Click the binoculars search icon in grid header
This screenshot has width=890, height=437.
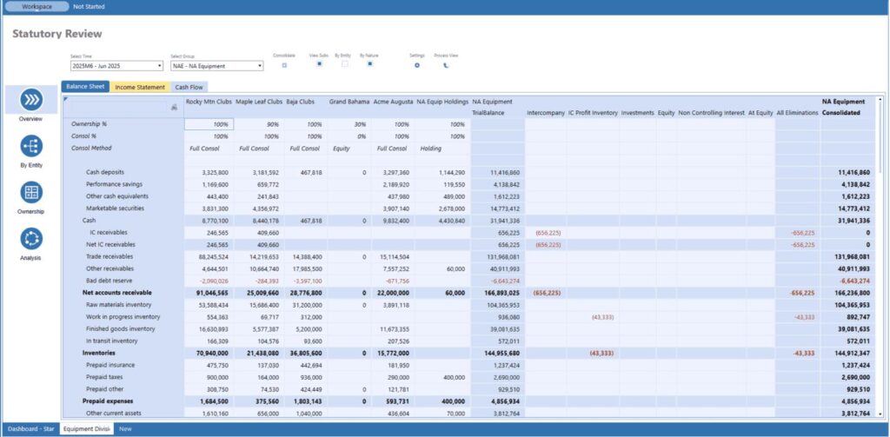174,107
